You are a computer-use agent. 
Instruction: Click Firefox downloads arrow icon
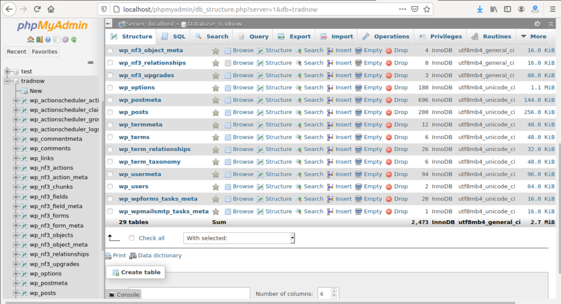click(x=480, y=9)
